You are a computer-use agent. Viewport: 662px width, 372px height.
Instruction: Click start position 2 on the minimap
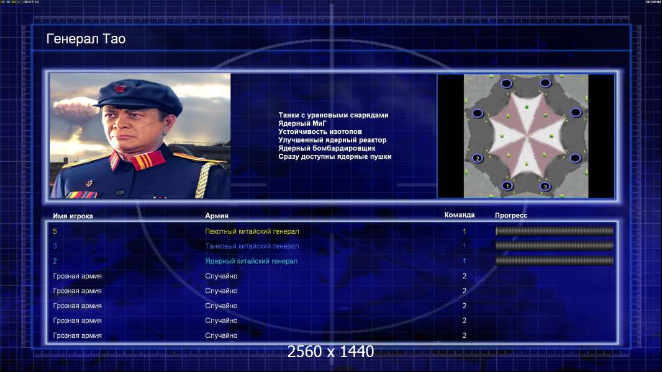coord(478,158)
